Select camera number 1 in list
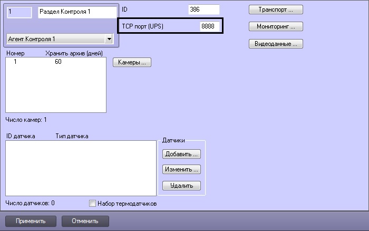Image resolution: width=369 pixels, height=231 pixels. [x=15, y=62]
